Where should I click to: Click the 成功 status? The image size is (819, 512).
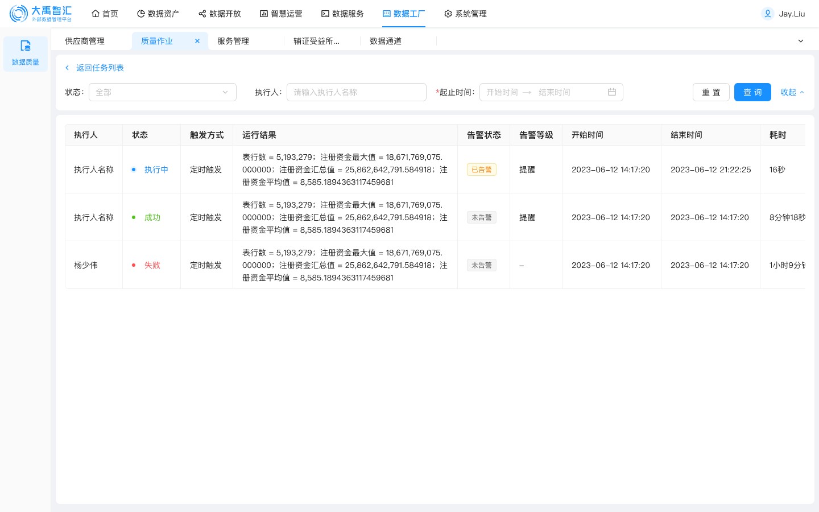coord(152,217)
